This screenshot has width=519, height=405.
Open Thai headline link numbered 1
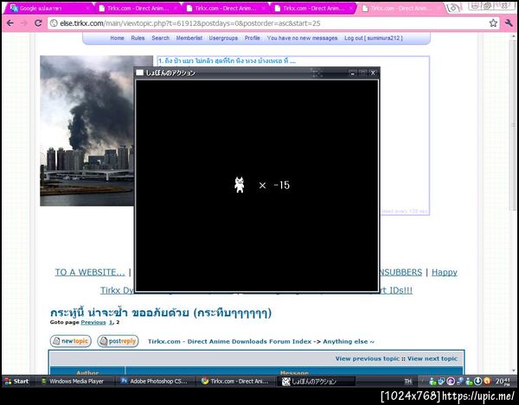tap(227, 60)
